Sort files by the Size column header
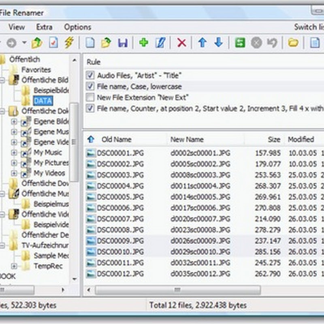This screenshot has height=324, width=324. pyautogui.click(x=274, y=139)
